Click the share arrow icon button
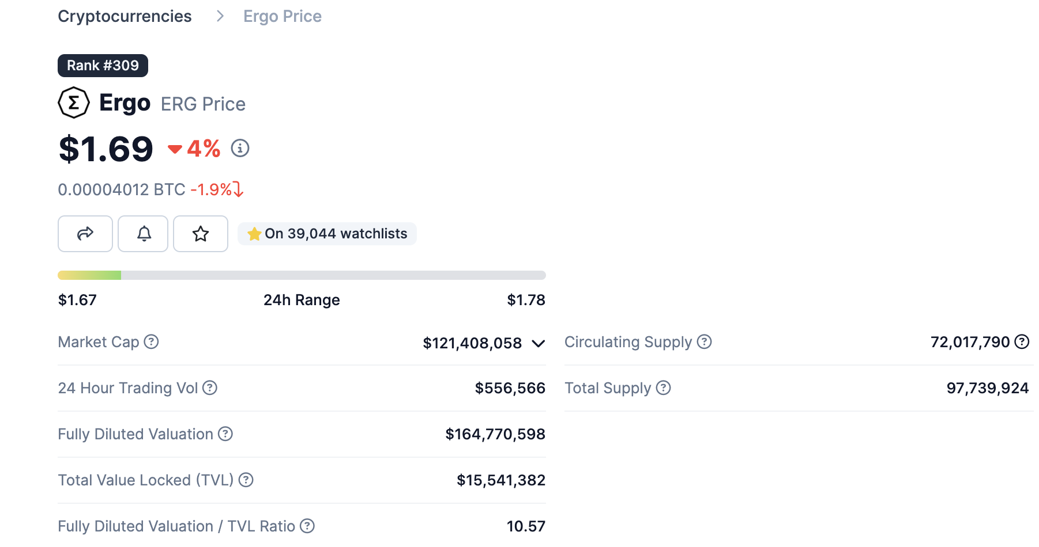 pyautogui.click(x=85, y=234)
